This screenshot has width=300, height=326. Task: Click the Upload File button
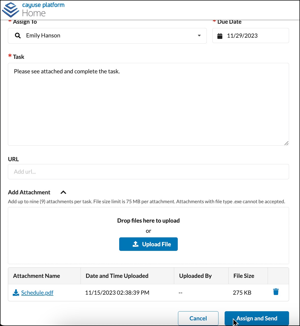pos(148,244)
